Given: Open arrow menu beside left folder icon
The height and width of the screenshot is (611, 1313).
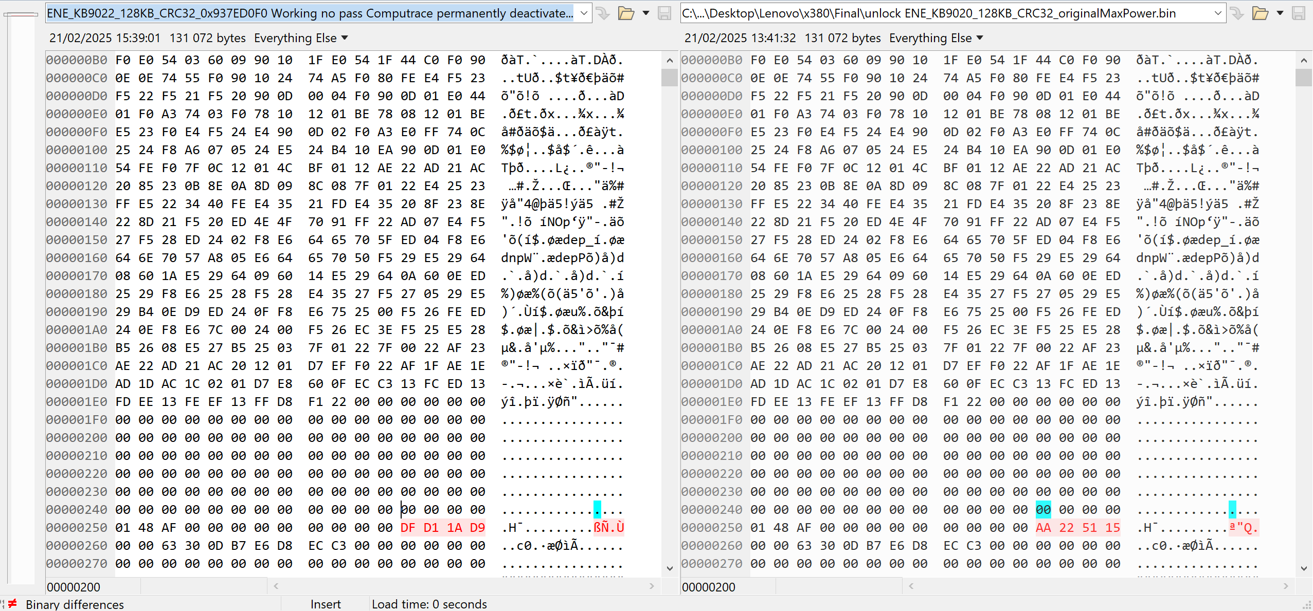Looking at the screenshot, I should point(646,13).
